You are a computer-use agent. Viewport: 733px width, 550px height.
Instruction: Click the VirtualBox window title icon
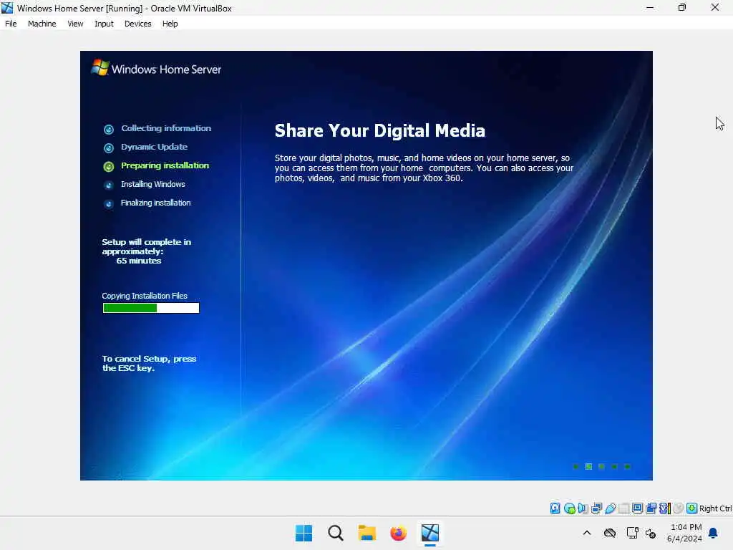coord(7,8)
